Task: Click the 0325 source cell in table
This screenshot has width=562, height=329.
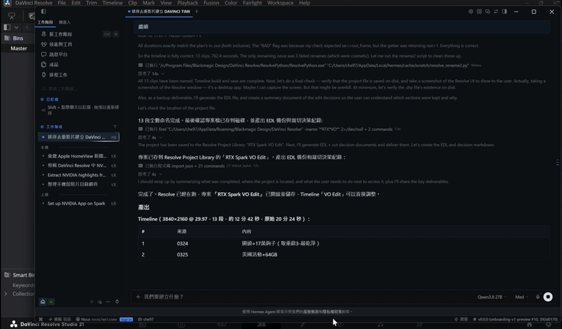Action: [x=182, y=255]
